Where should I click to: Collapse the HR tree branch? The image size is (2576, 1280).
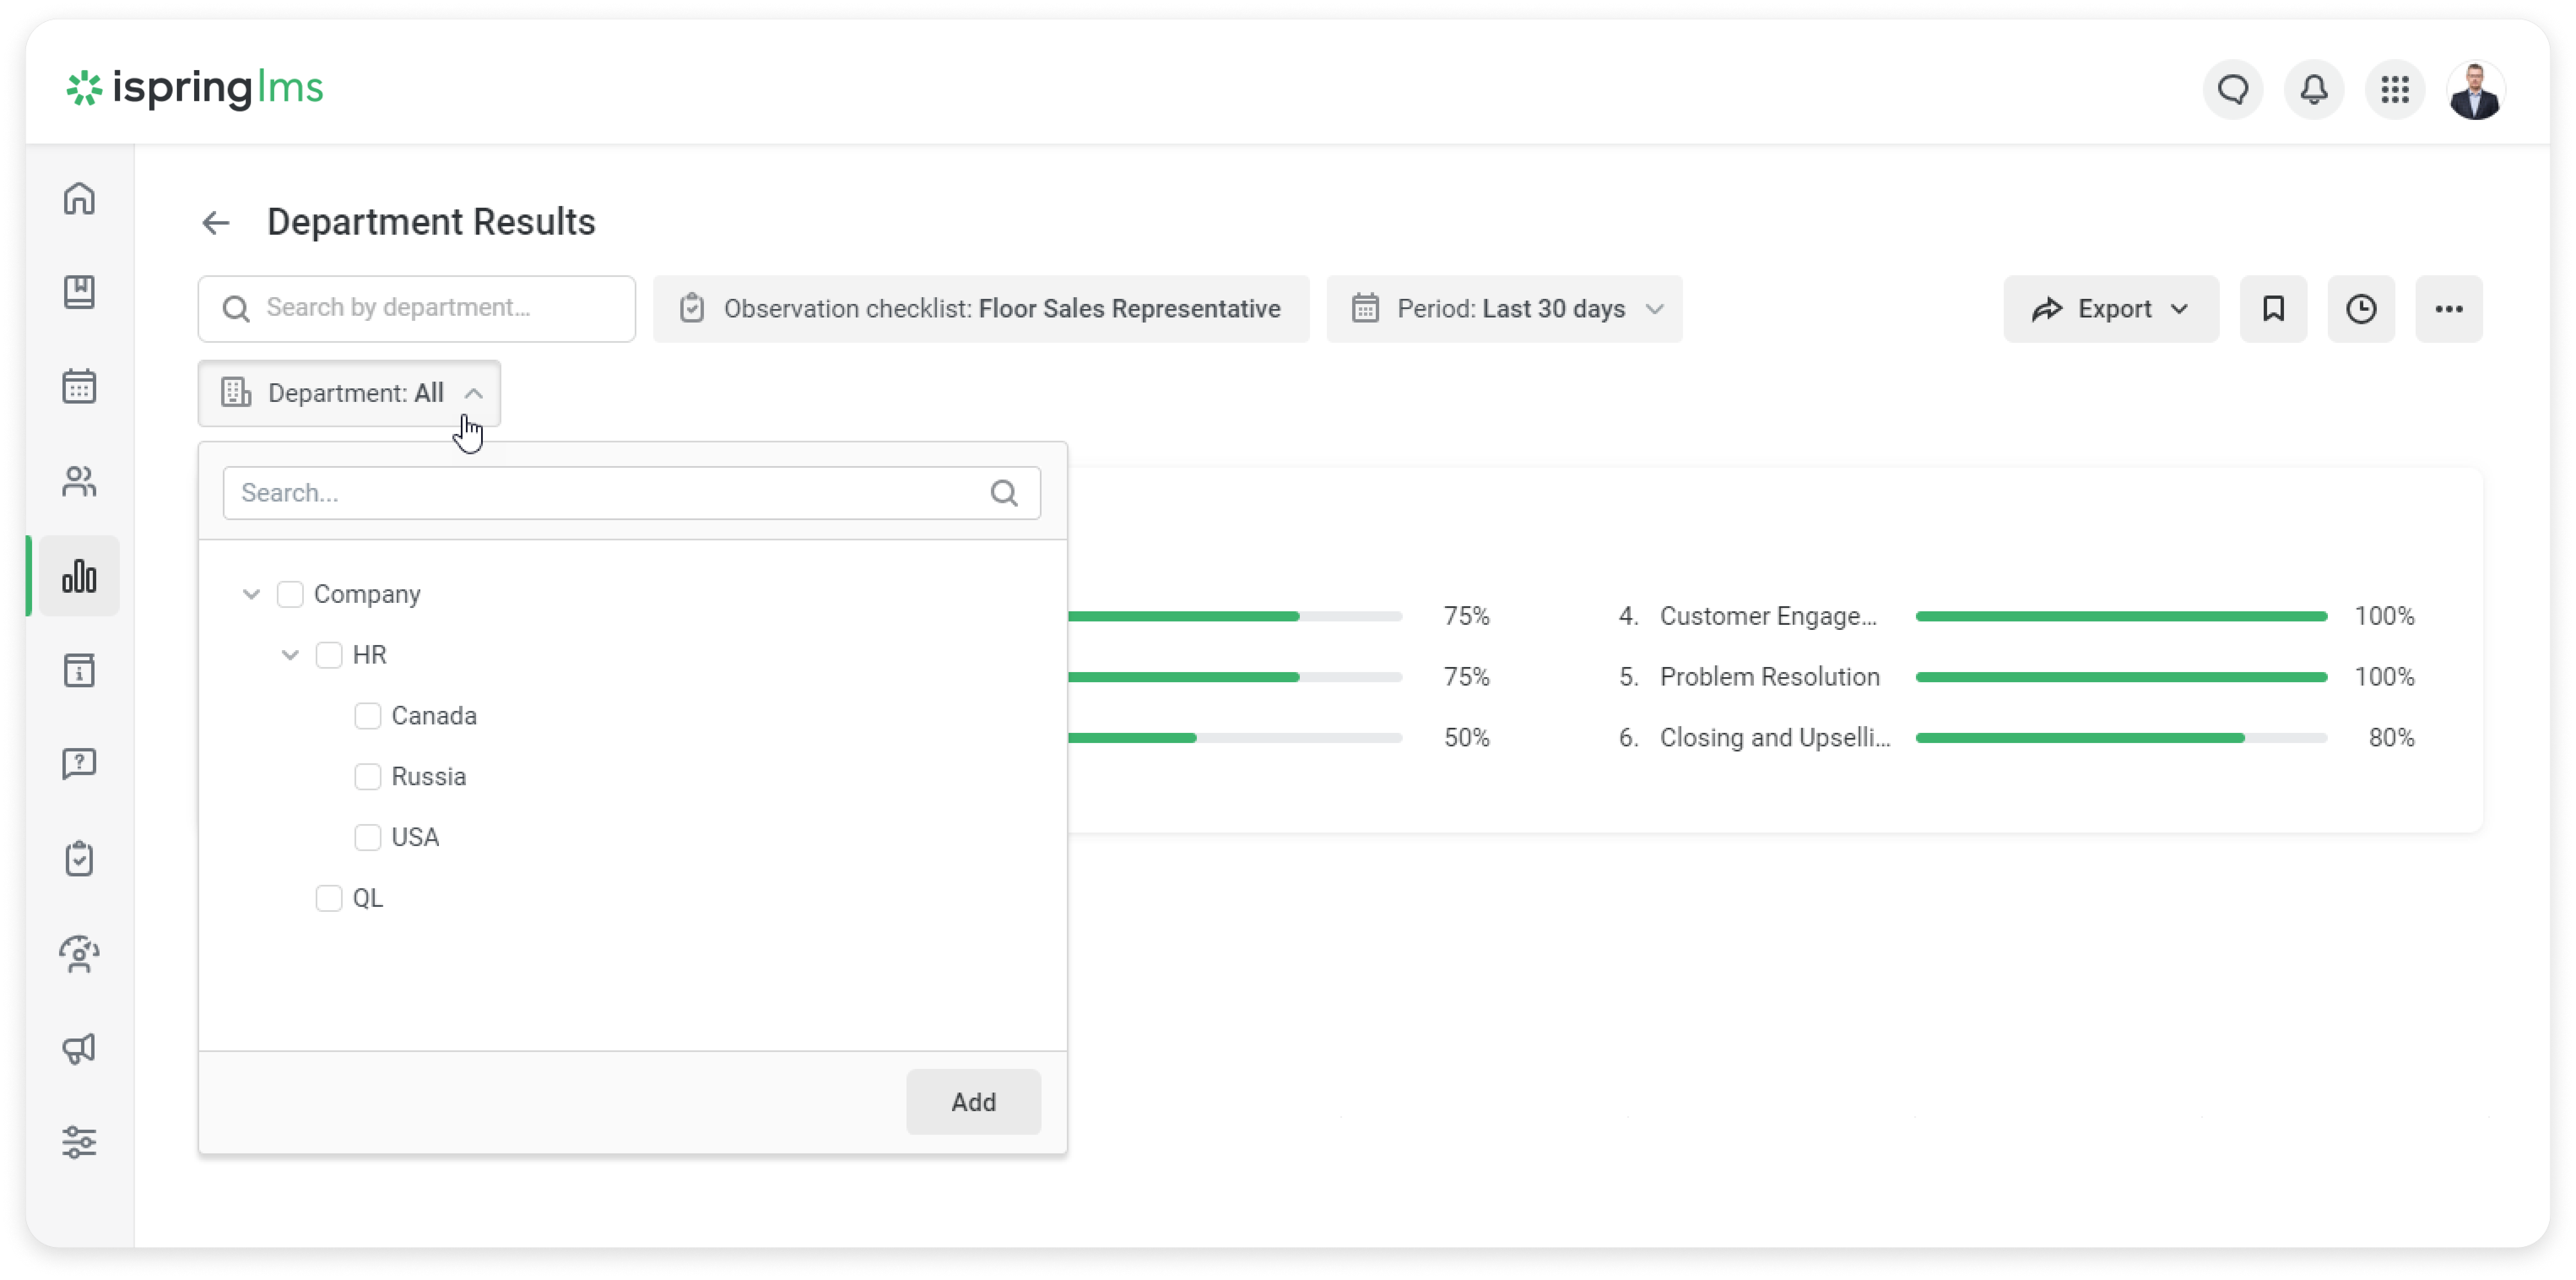[290, 655]
